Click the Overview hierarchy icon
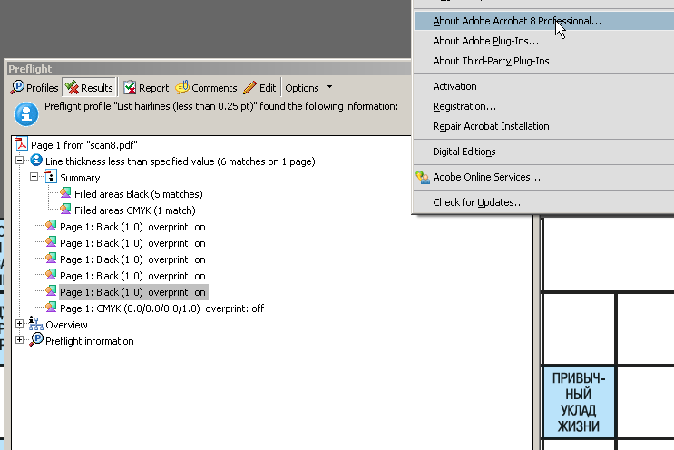The height and width of the screenshot is (450, 674). [35, 323]
